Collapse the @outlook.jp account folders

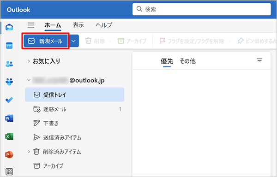coord(29,80)
